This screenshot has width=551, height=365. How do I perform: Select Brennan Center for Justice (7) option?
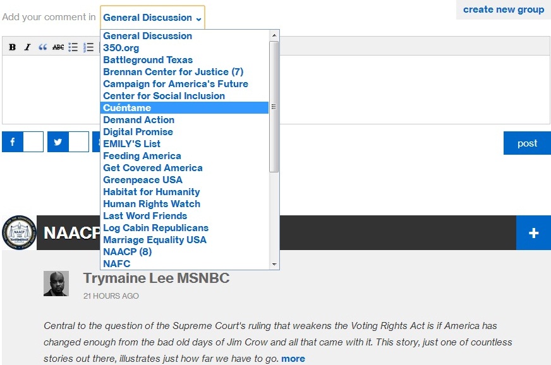click(x=173, y=72)
